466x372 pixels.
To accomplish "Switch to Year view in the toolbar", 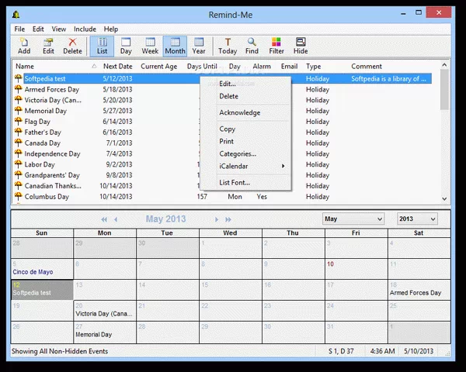I will (x=200, y=45).
